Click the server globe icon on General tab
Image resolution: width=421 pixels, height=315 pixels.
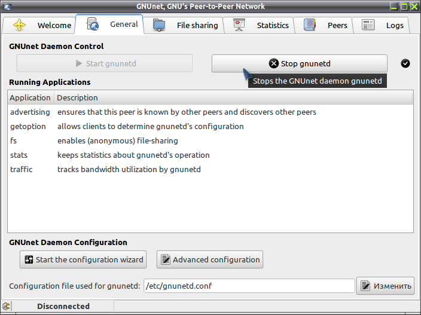click(93, 24)
